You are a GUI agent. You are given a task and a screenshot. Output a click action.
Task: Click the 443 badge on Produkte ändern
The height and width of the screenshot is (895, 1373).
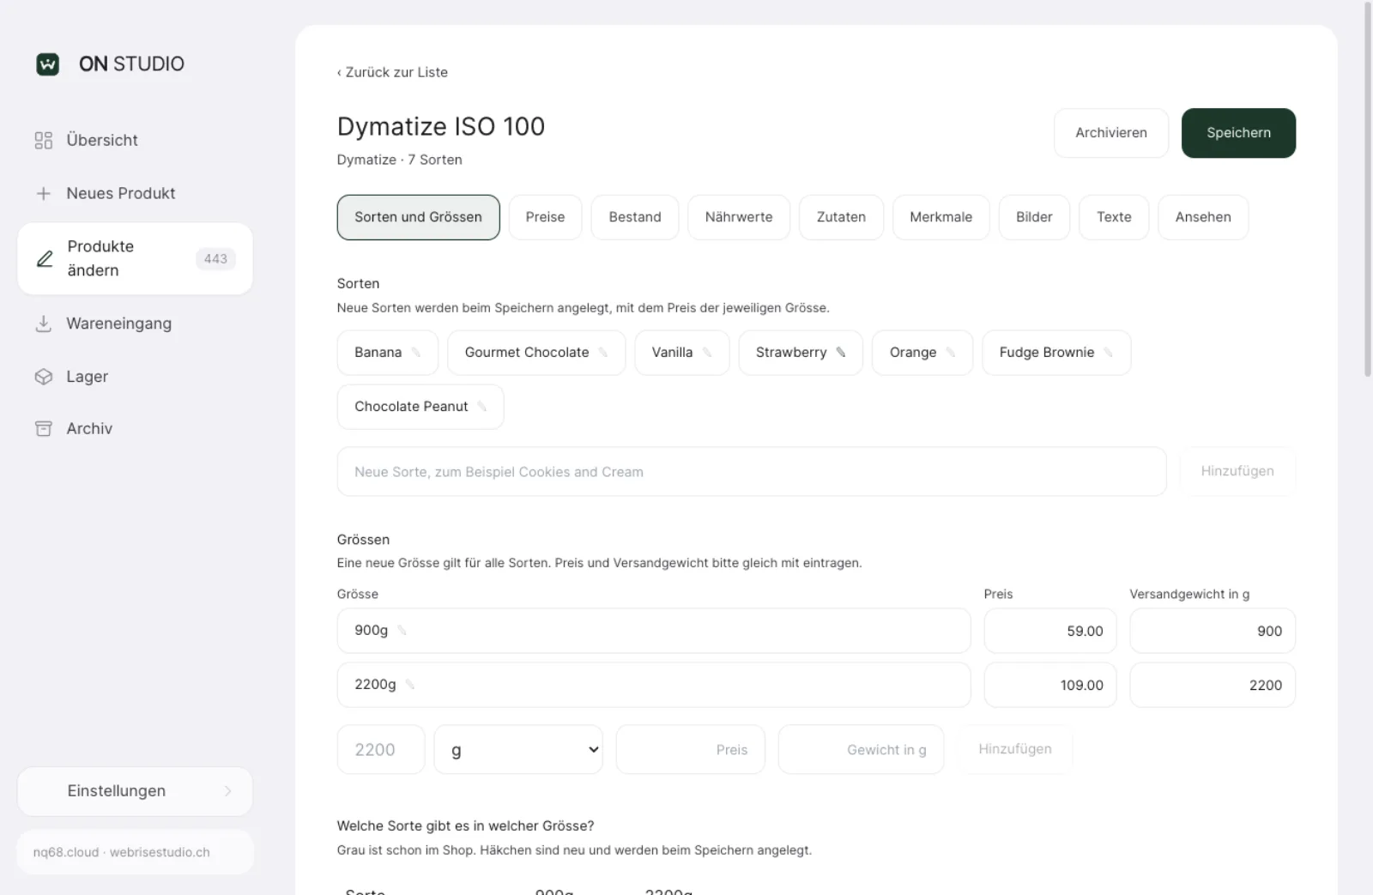pyautogui.click(x=215, y=258)
